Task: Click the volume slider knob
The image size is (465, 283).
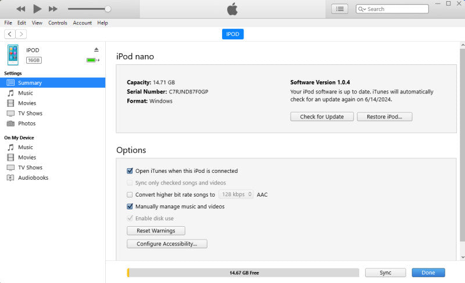Action: [x=108, y=9]
